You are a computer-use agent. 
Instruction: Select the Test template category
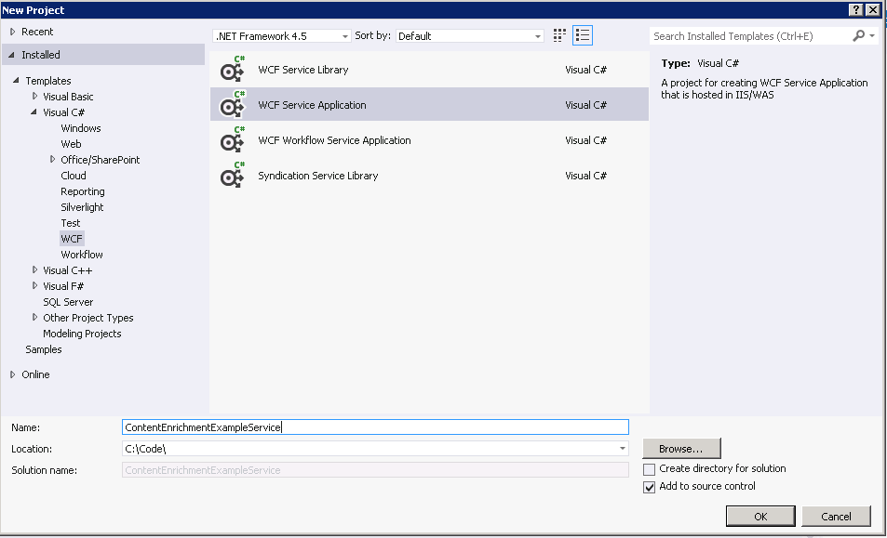coord(71,223)
